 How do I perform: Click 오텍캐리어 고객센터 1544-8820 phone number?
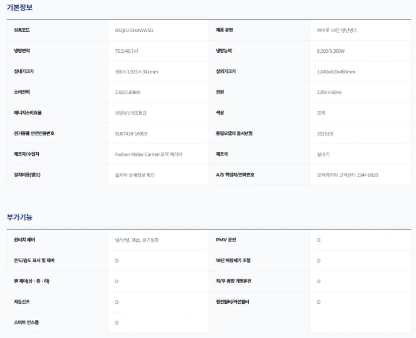point(347,175)
